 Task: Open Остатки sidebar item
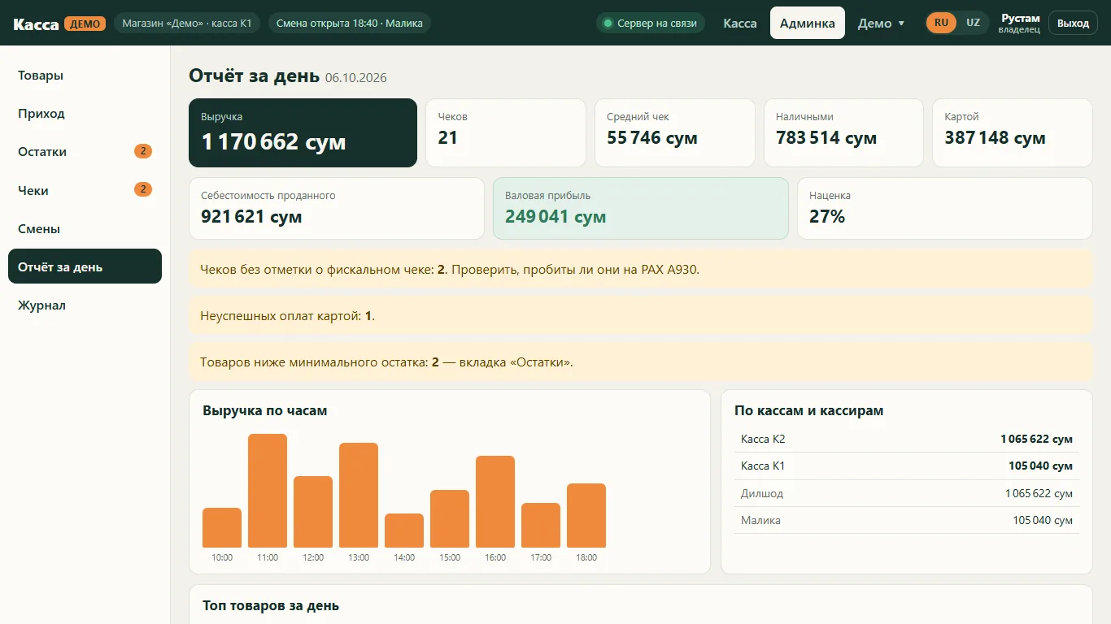(85, 152)
